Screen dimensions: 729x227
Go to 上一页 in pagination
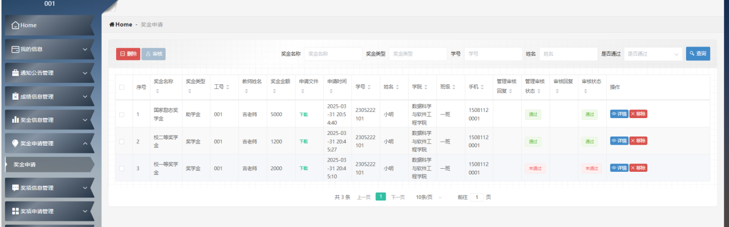[x=364, y=197]
